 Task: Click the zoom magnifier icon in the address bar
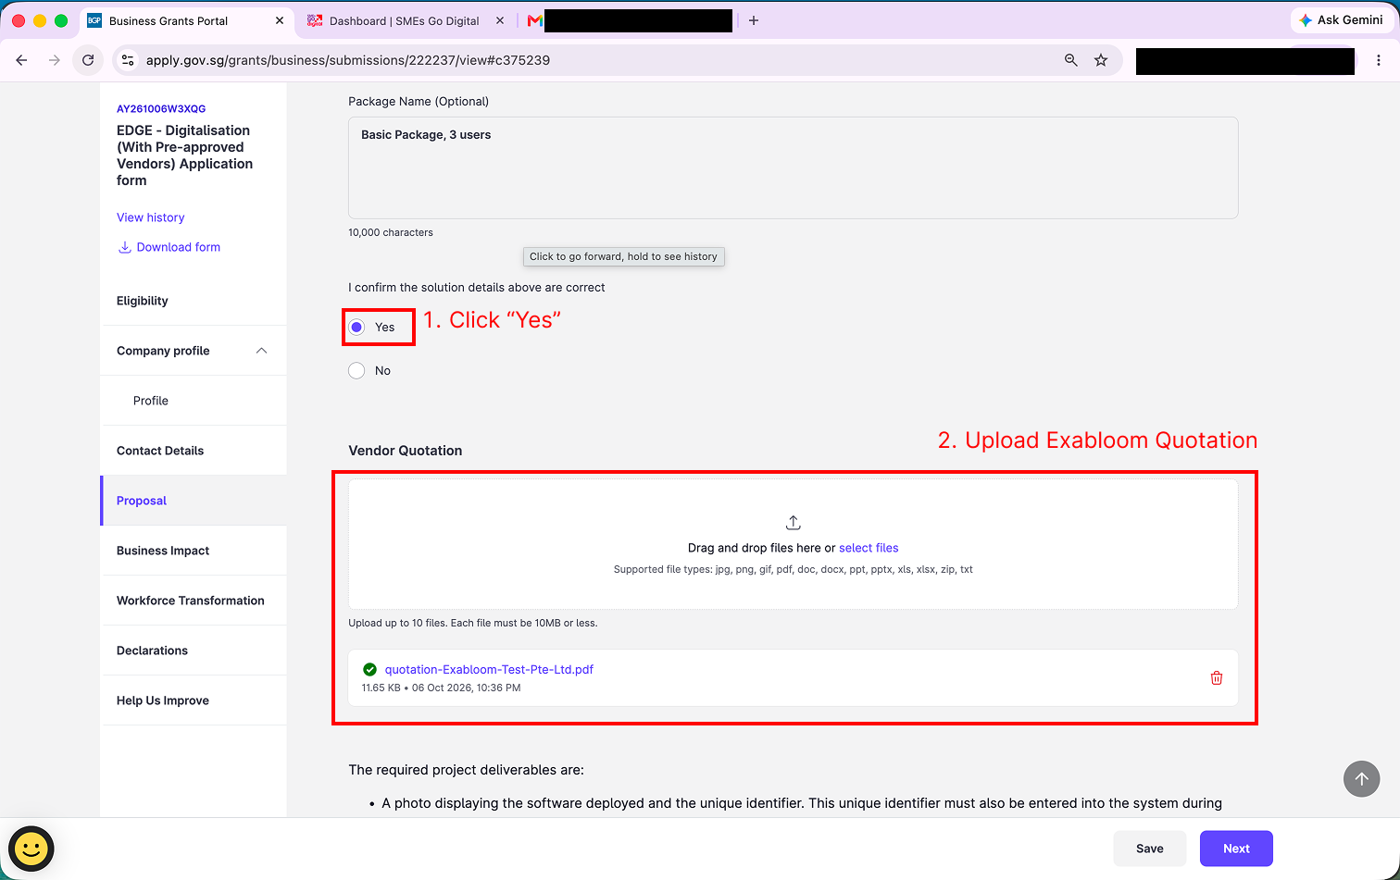pyautogui.click(x=1071, y=60)
